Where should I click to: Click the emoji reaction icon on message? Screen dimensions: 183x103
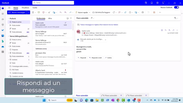162,30
